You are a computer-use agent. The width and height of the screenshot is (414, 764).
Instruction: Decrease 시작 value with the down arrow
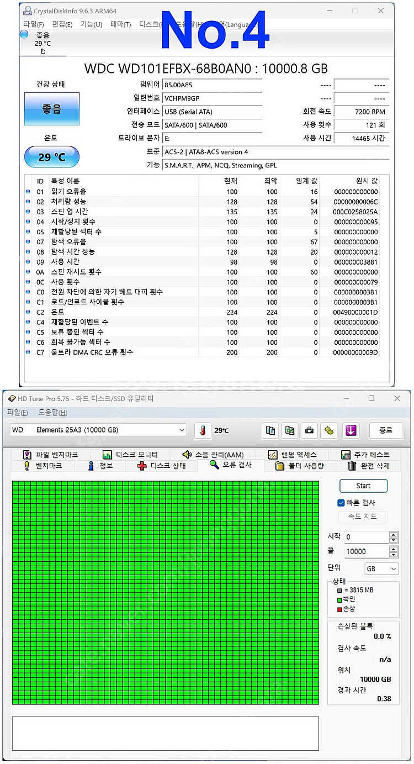point(393,540)
